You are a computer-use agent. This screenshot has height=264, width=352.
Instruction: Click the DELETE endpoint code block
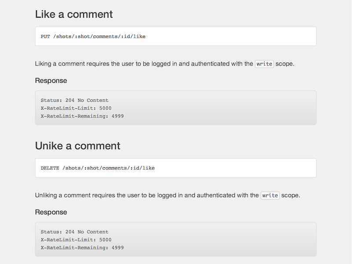coord(176,168)
